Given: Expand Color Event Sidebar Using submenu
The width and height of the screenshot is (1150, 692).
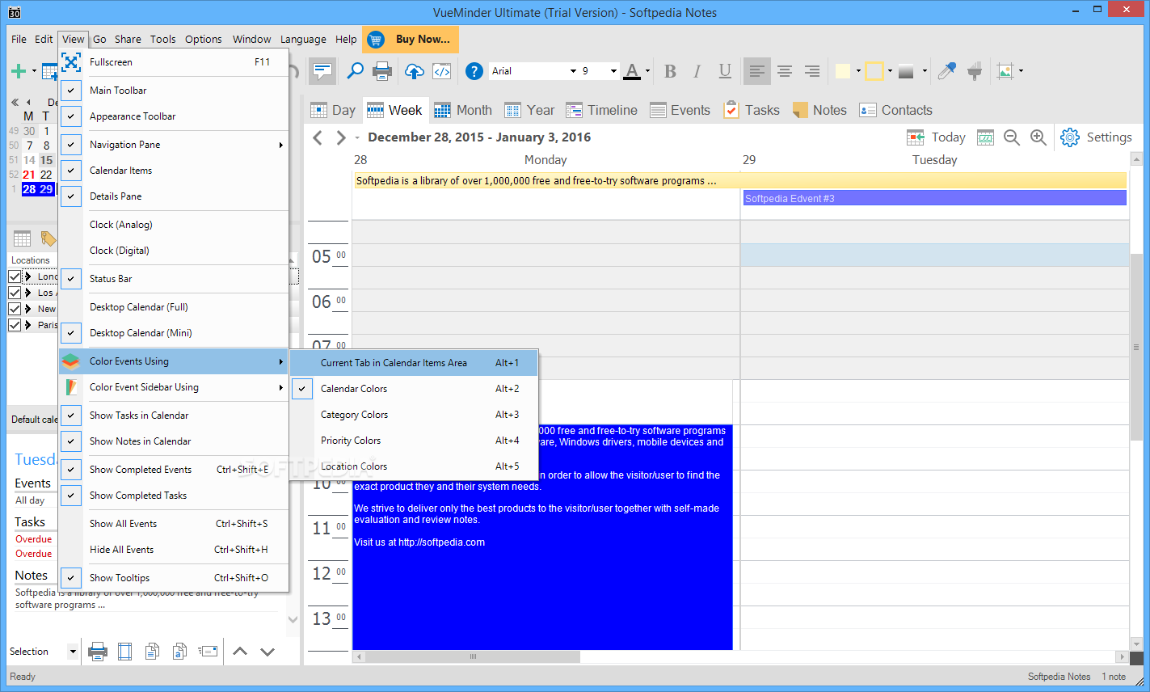Looking at the screenshot, I should (281, 387).
